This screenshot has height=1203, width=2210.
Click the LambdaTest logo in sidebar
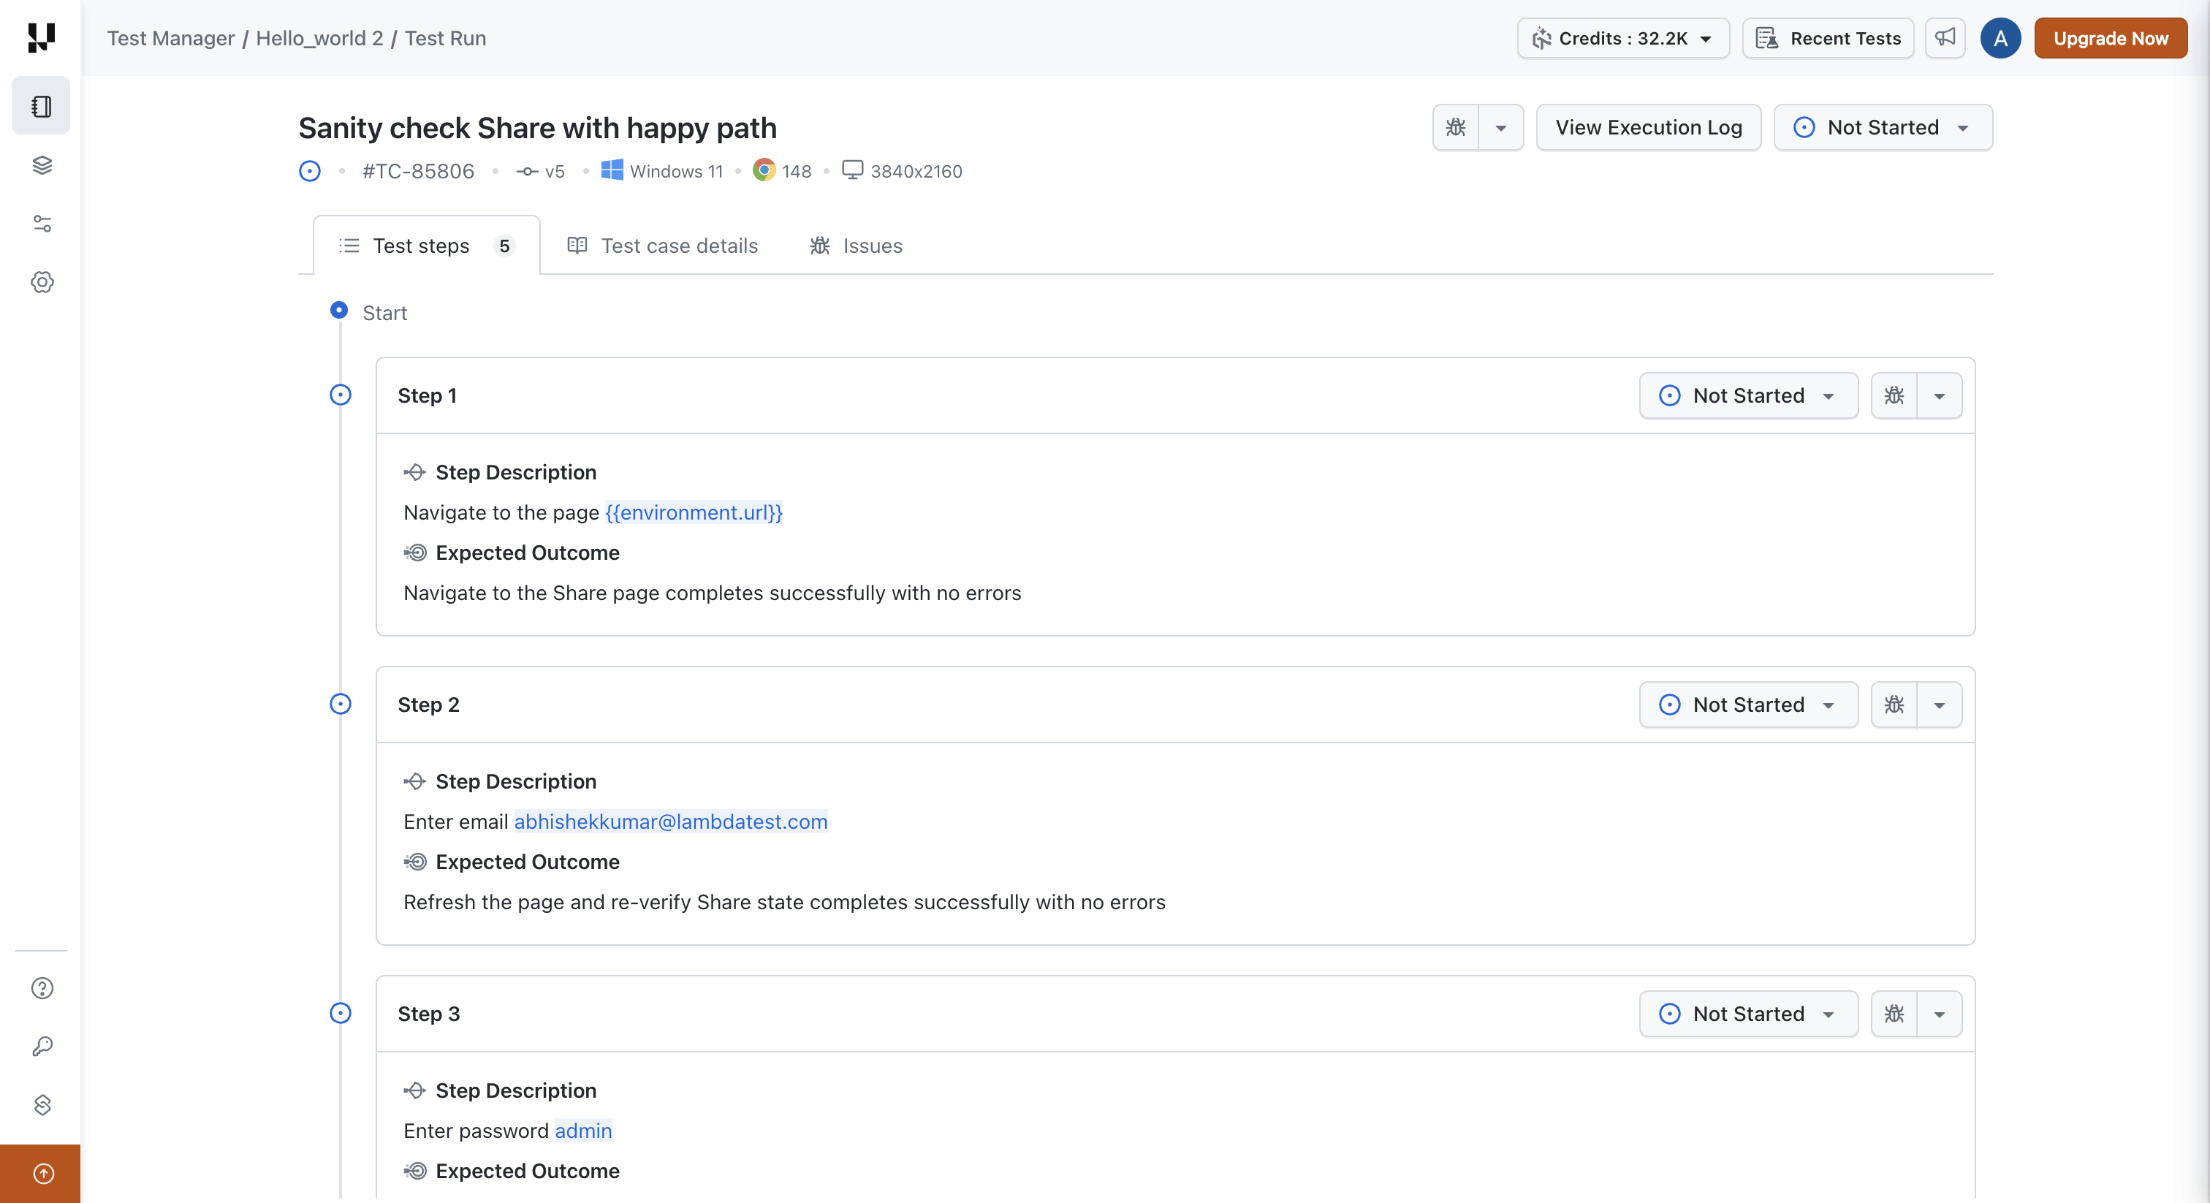(x=41, y=38)
